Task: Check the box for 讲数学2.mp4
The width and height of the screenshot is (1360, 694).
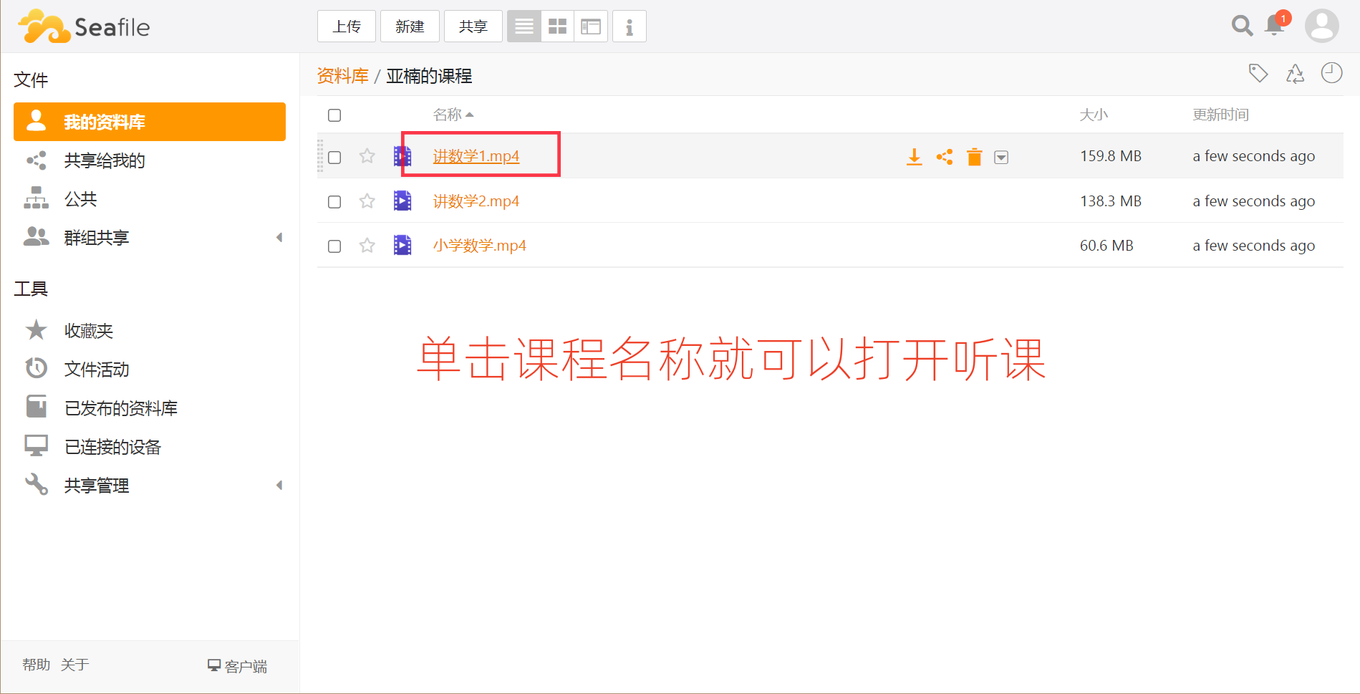Action: 334,202
